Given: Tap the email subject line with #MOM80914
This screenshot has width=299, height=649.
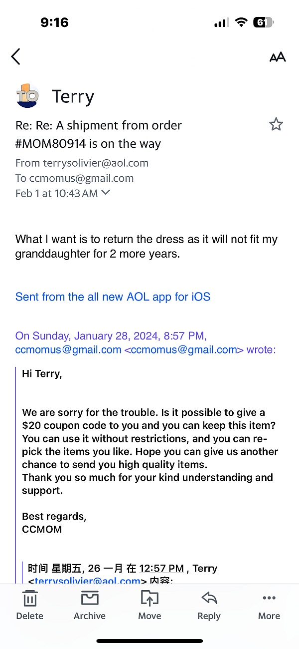Looking at the screenshot, I should [x=99, y=135].
